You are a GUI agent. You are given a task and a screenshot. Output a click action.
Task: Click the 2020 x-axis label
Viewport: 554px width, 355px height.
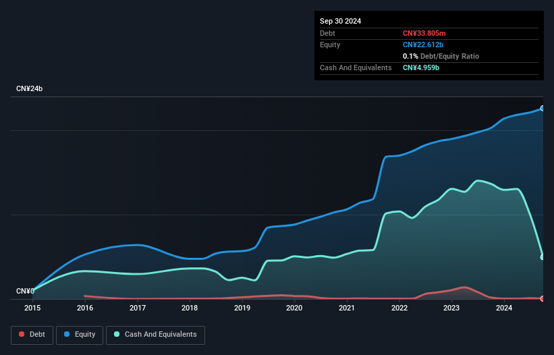click(294, 308)
